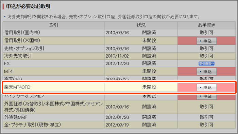
Task: Click 申込 button for 信用取引(米国株)
Action: (207, 41)
